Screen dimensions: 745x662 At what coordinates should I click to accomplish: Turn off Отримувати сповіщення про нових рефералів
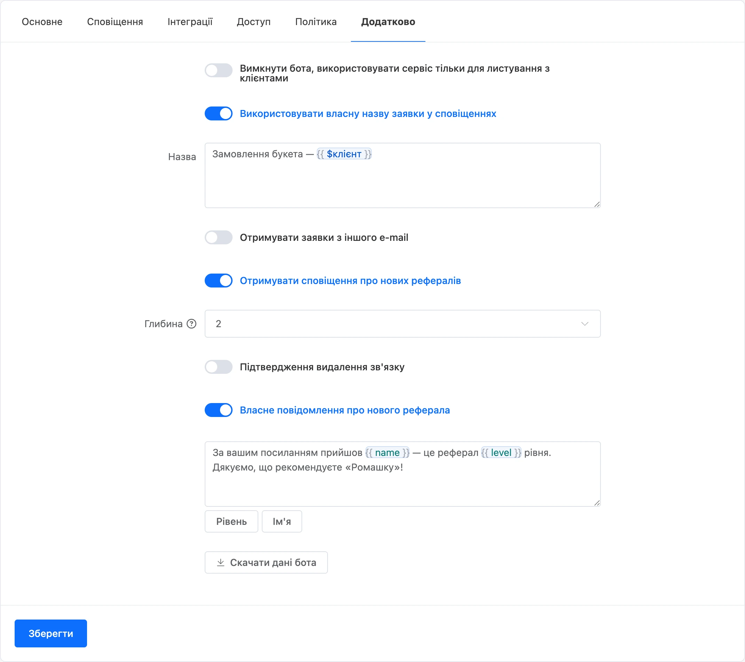(218, 281)
